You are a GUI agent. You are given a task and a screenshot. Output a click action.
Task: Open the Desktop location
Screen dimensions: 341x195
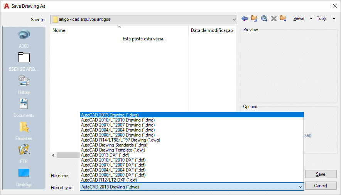(24, 177)
